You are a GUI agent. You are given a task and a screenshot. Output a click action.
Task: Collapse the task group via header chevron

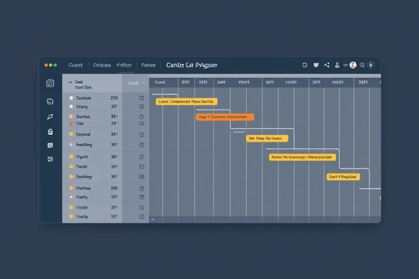[x=70, y=82]
